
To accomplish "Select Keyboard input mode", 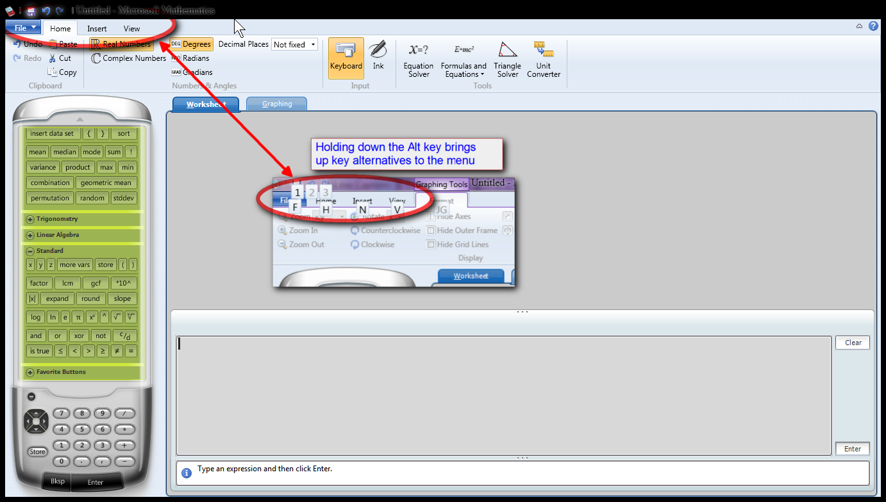I will [x=346, y=58].
